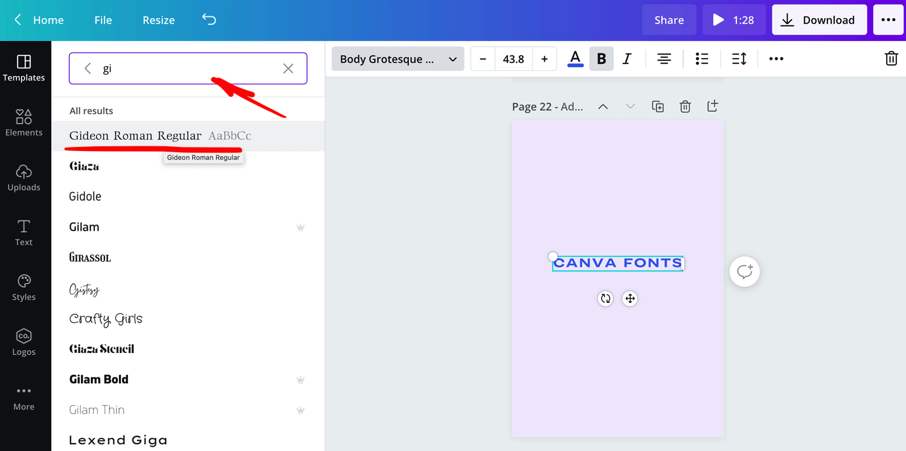This screenshot has width=906, height=451.
Task: Add a new page after page 22
Action: (x=713, y=106)
